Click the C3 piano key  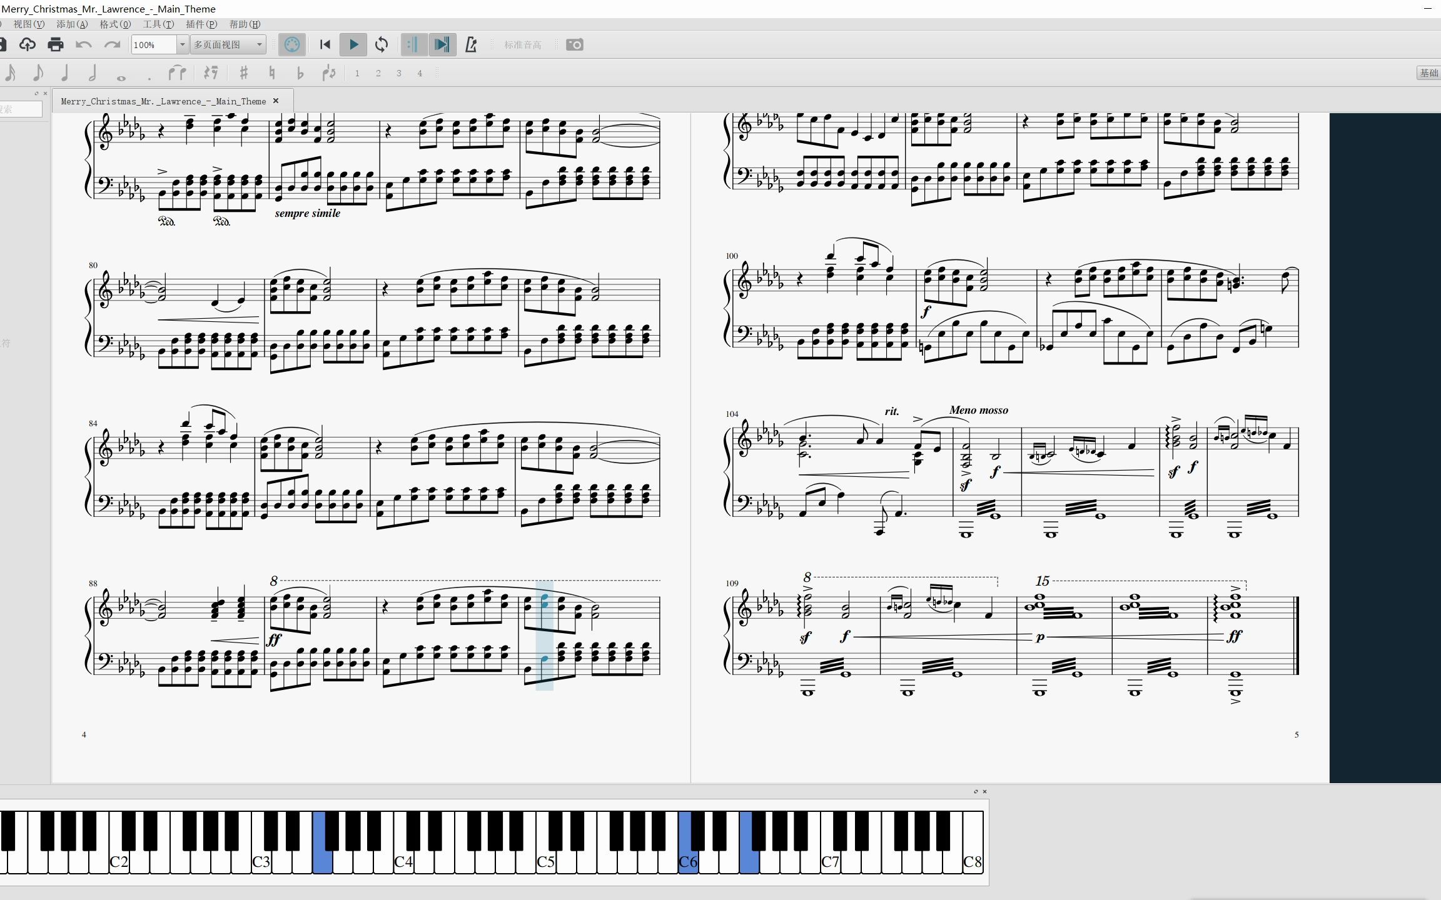pos(261,862)
